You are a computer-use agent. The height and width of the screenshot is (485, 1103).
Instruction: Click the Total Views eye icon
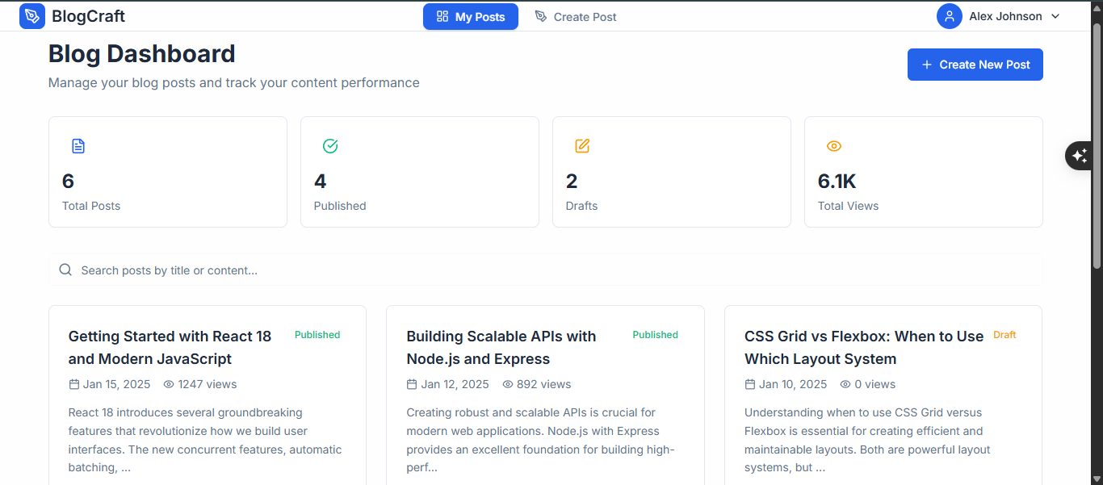point(834,146)
